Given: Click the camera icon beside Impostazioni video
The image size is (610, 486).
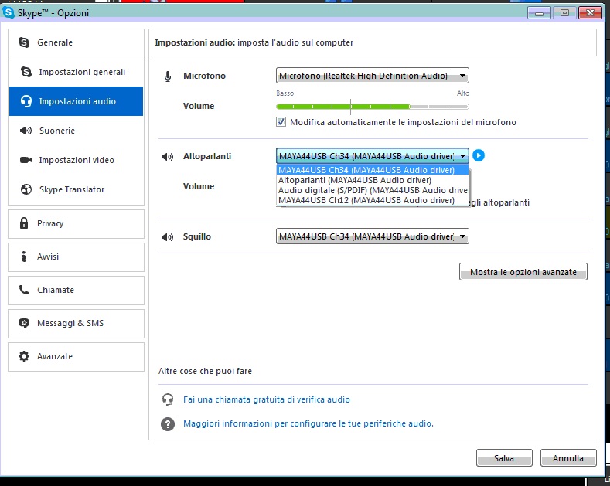Looking at the screenshot, I should (x=26, y=160).
